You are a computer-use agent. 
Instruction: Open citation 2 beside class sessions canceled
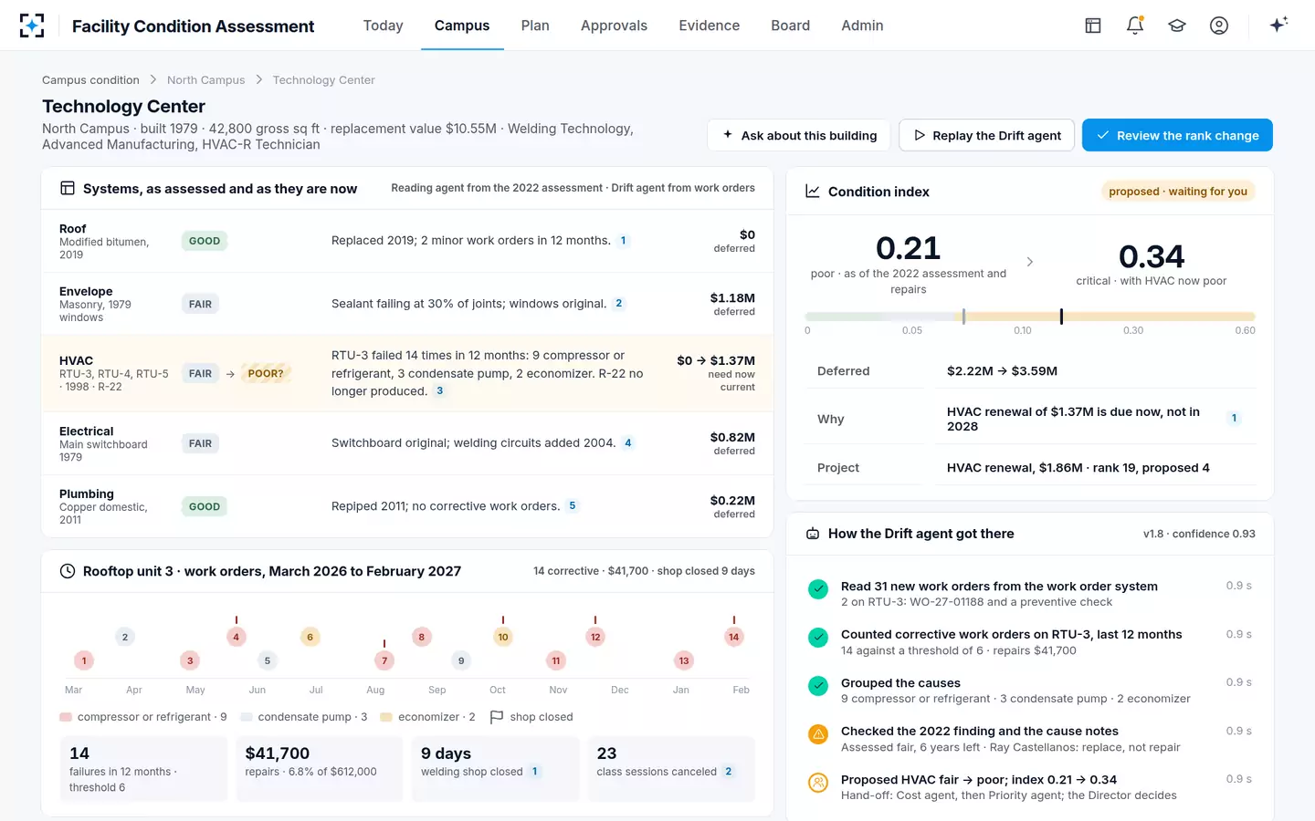[x=729, y=772]
